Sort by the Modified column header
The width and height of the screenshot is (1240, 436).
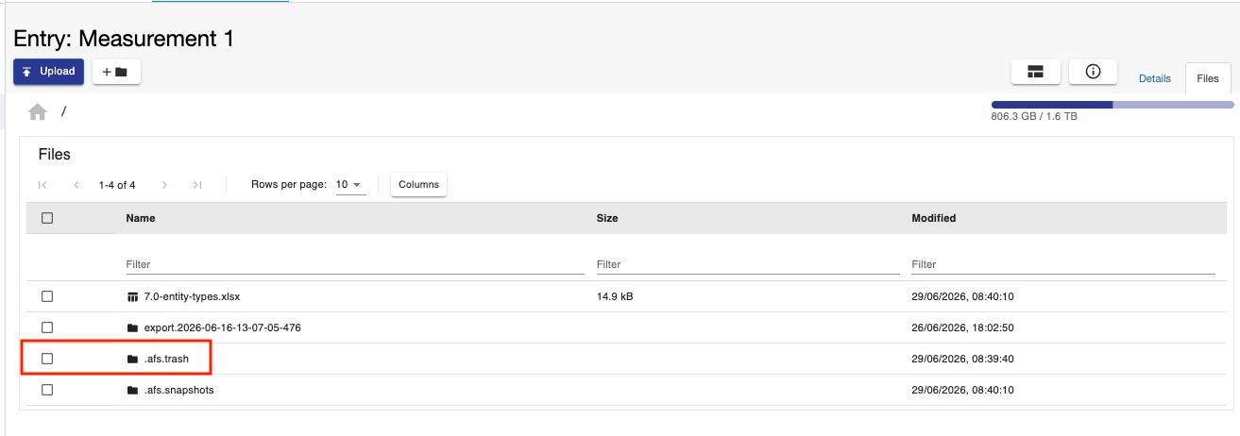[x=933, y=218]
